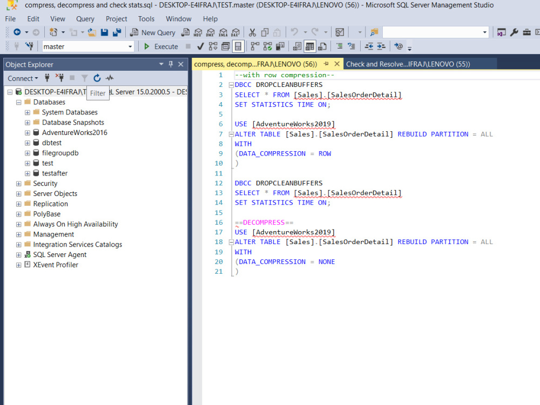This screenshot has height=405, width=540.
Task: Collapse the Databases folder node
Action: (18, 102)
